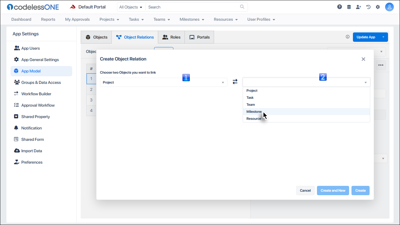Image resolution: width=400 pixels, height=225 pixels.
Task: Switch to the Portals tab
Action: point(199,37)
